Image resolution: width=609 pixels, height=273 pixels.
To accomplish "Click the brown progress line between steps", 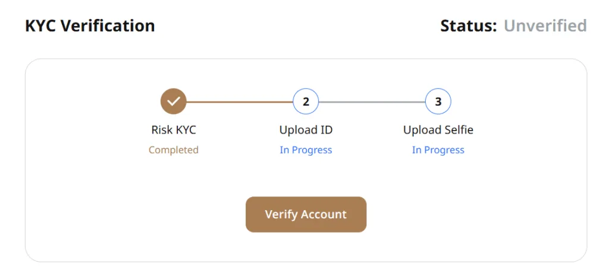I will [240, 102].
